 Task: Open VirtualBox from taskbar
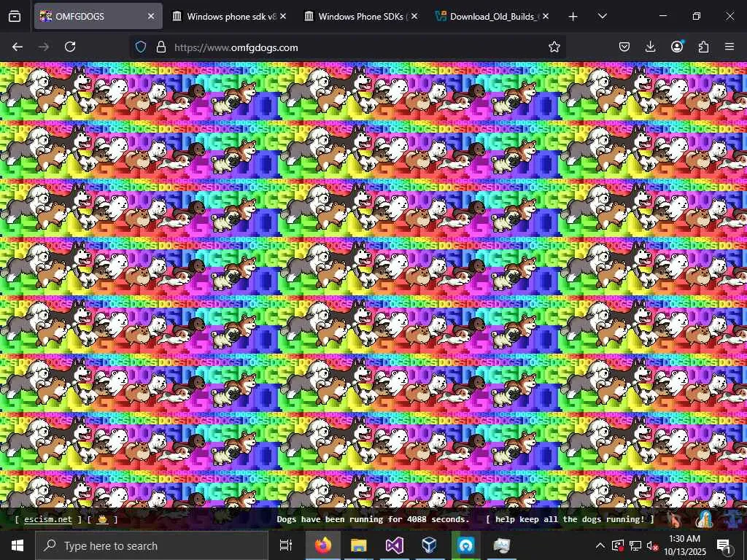click(x=429, y=545)
